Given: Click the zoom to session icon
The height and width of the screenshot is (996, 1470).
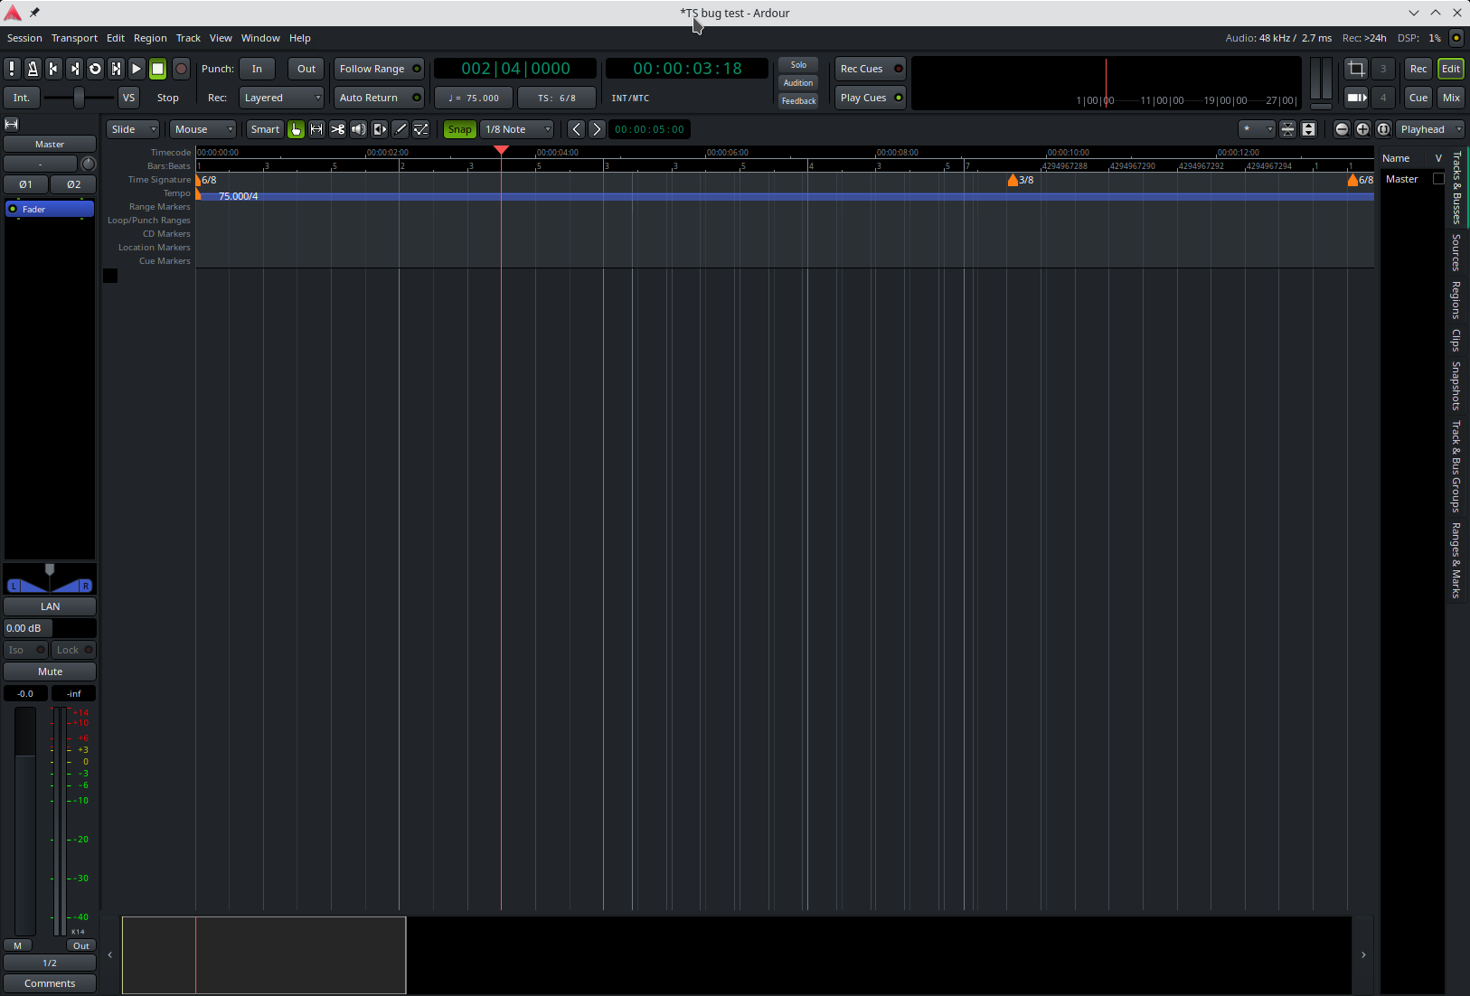Looking at the screenshot, I should click(1383, 129).
